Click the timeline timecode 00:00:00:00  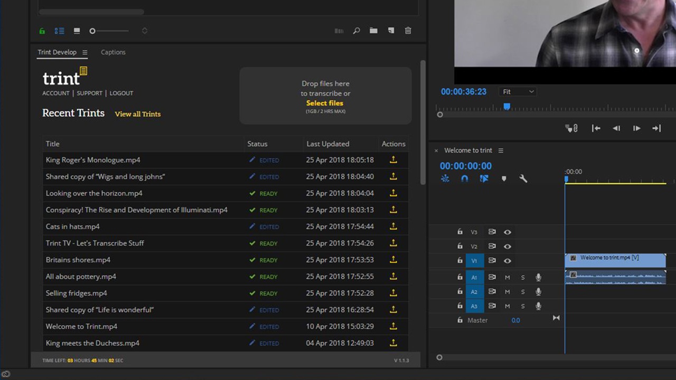(466, 166)
